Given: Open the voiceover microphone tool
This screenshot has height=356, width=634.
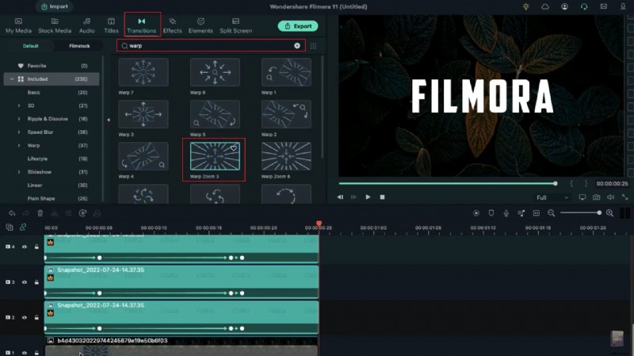Looking at the screenshot, I should coord(505,213).
